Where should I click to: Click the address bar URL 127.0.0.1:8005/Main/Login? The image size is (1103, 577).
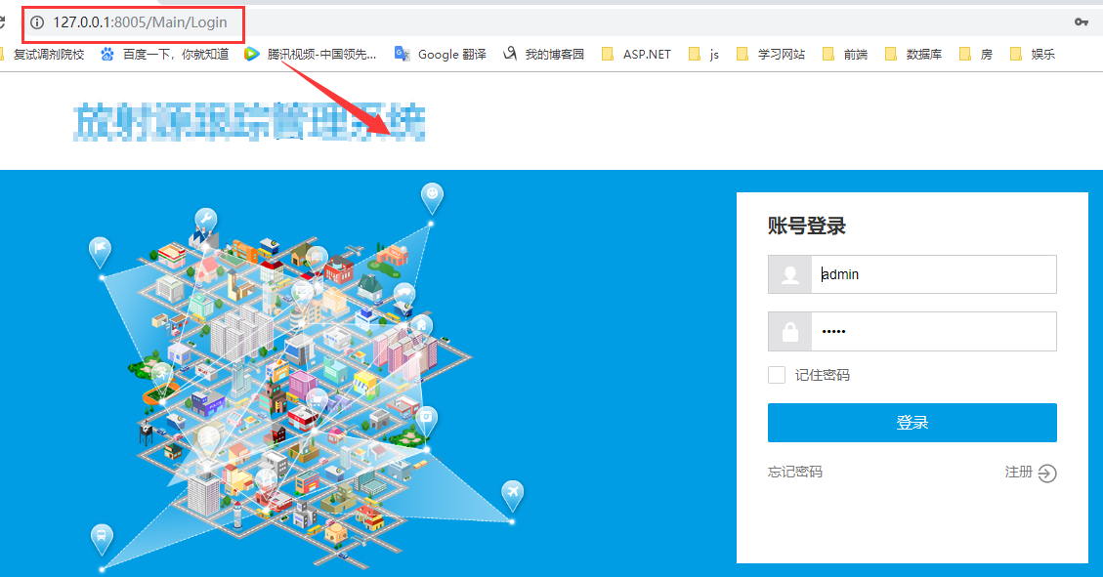(x=140, y=22)
